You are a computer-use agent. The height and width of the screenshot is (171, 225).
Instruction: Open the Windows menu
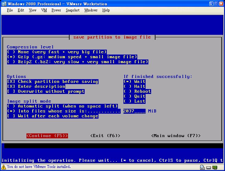91,10
